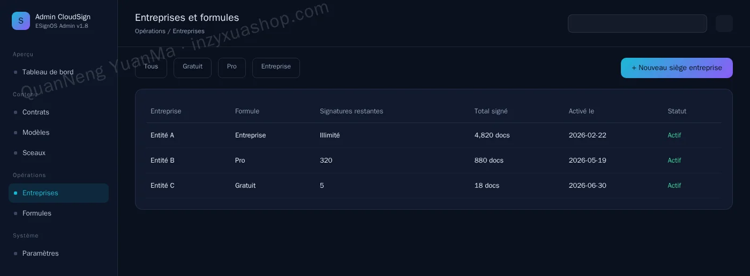750x276 pixels.
Task: Filter by the Pro plan chip
Action: [x=232, y=68]
